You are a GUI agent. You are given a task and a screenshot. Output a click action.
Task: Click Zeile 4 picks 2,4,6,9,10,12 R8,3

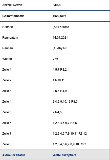(x=65, y=102)
